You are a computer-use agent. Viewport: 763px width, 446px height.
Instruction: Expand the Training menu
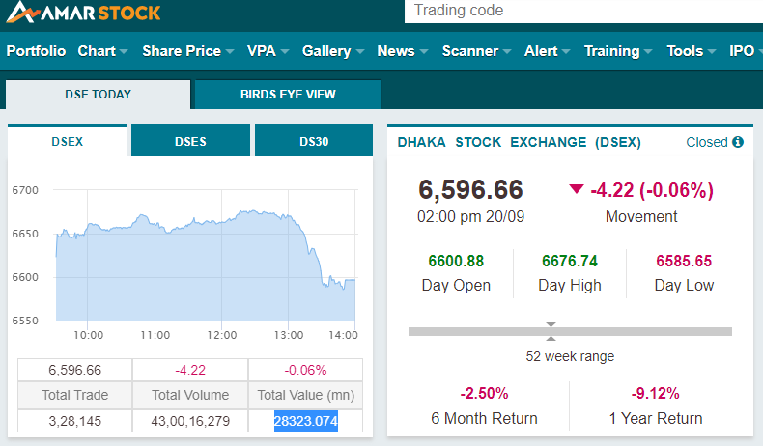coord(618,51)
